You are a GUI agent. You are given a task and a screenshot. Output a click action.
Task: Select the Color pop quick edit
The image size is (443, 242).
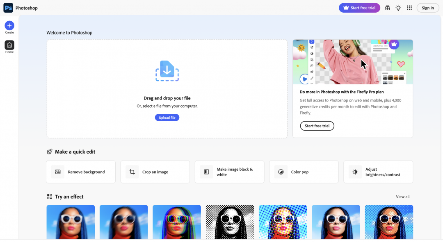tap(304, 172)
